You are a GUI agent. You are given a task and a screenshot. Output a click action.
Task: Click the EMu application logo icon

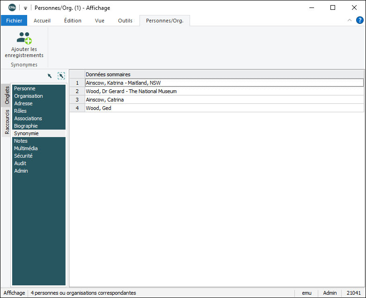12,7
